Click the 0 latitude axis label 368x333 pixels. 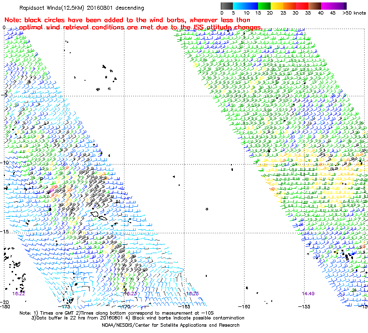pos(4,28)
